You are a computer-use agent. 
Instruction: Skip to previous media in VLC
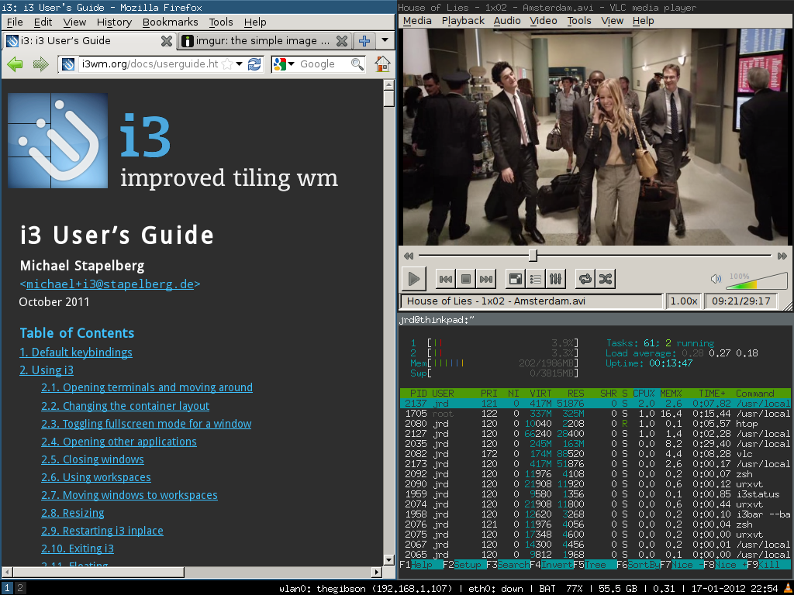(446, 279)
